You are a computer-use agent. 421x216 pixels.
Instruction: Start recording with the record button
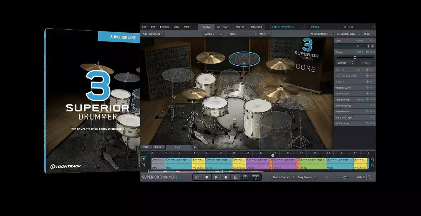click(226, 177)
